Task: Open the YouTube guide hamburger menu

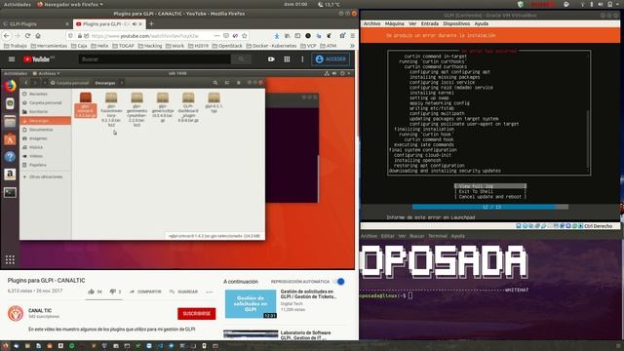Action: [12, 59]
